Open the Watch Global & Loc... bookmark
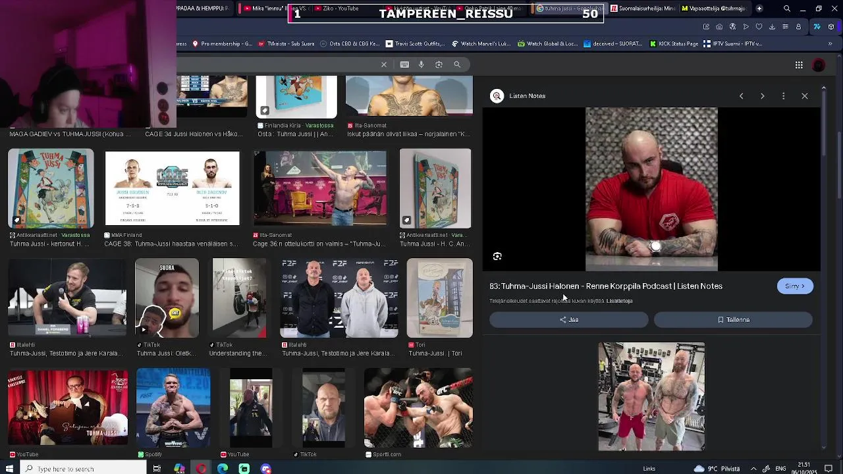This screenshot has height=474, width=843. [547, 44]
